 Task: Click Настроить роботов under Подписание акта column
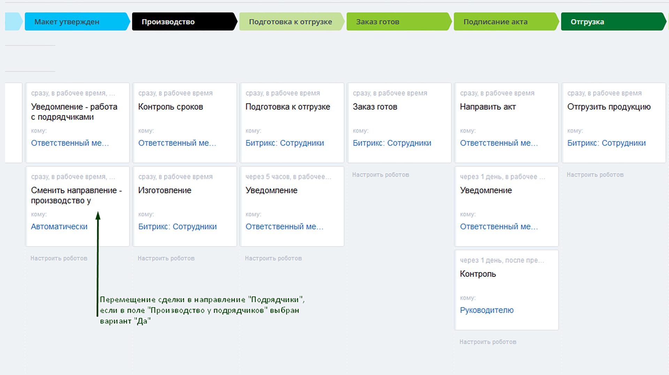[x=487, y=342]
